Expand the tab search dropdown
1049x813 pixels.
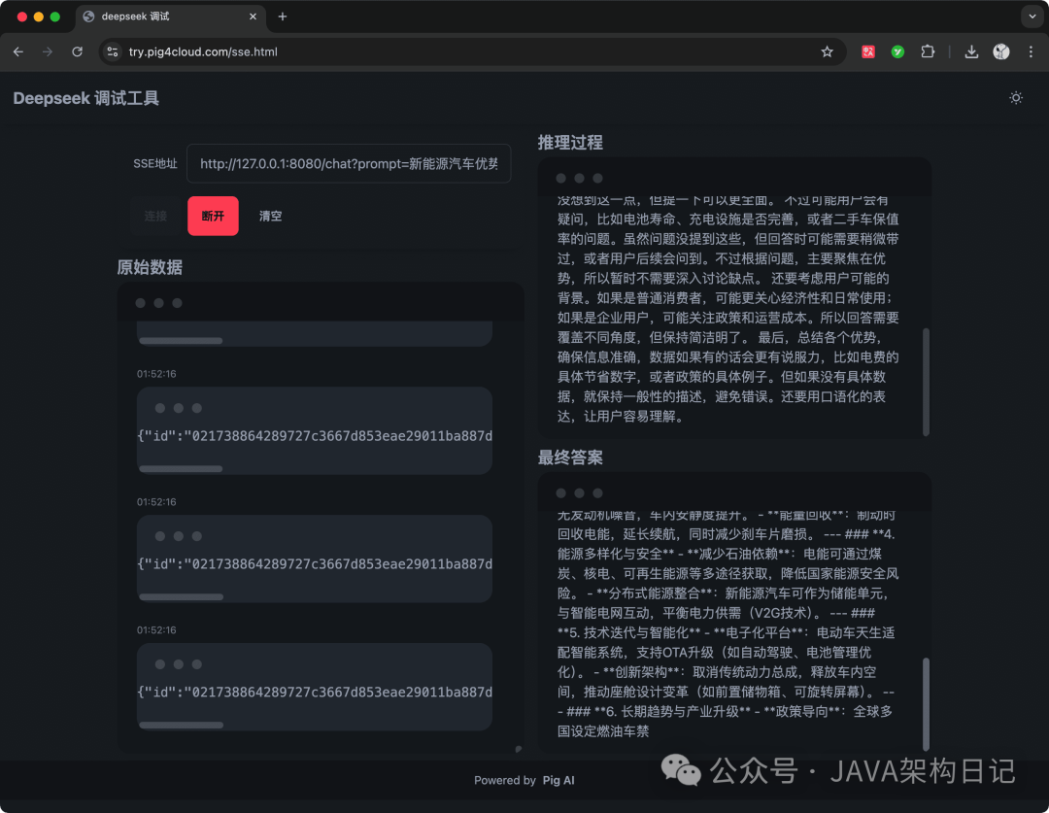(x=1032, y=17)
